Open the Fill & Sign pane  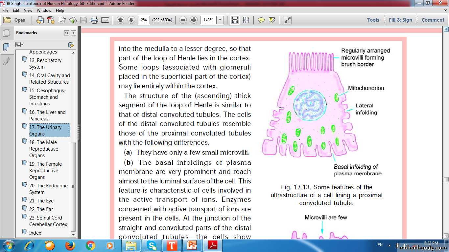pyautogui.click(x=400, y=20)
